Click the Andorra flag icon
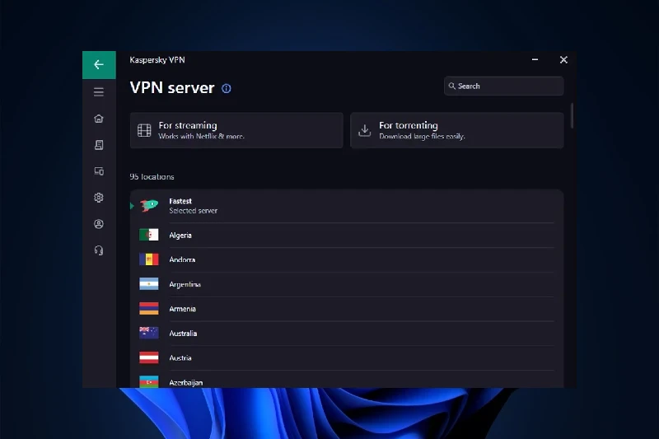 point(149,259)
